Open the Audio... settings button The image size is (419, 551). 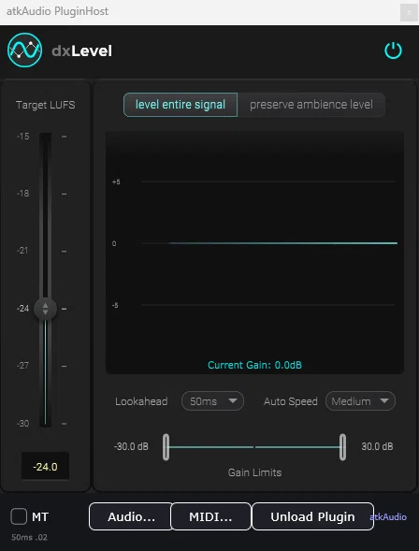[x=131, y=516]
